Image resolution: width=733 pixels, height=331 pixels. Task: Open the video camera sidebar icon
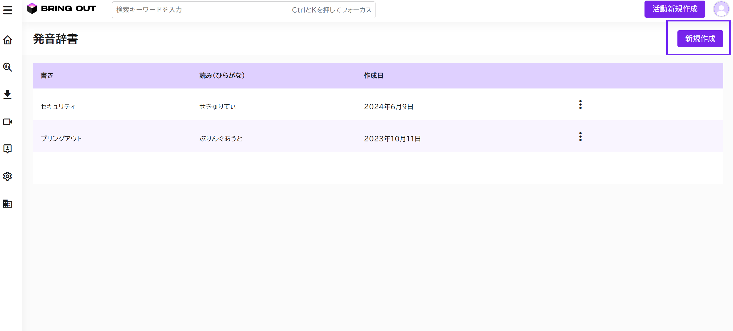pos(8,122)
